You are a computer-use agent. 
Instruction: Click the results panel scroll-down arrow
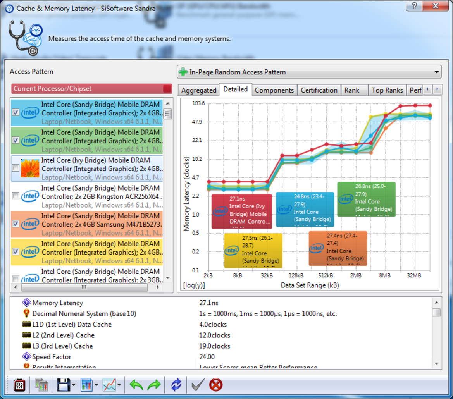[437, 364]
